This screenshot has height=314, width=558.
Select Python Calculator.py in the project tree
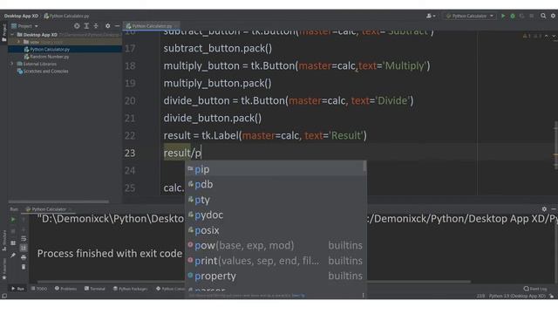50,50
